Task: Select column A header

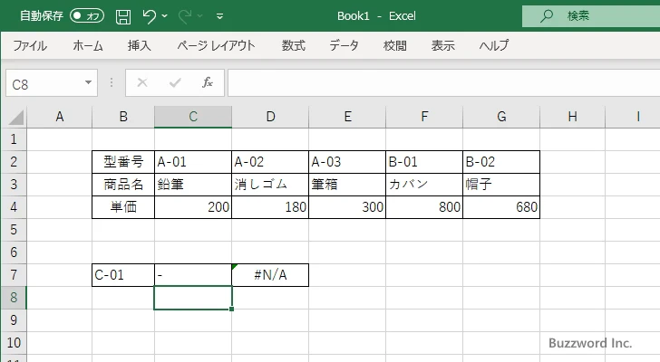Action: [59, 117]
